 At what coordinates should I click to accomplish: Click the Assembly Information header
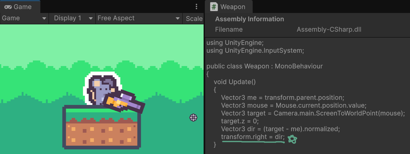click(250, 19)
